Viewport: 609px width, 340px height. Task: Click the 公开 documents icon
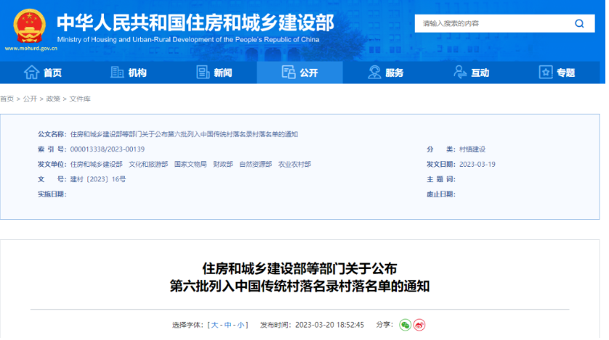tap(289, 72)
